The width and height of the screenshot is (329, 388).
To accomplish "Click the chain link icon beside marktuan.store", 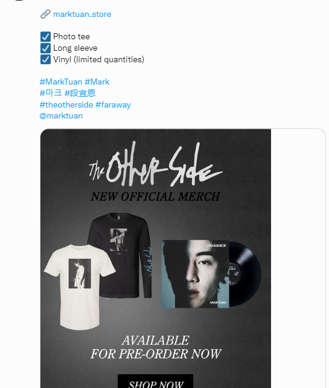I will click(45, 15).
